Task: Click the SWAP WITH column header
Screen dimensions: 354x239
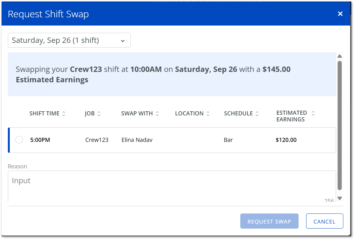Action: [x=137, y=114]
